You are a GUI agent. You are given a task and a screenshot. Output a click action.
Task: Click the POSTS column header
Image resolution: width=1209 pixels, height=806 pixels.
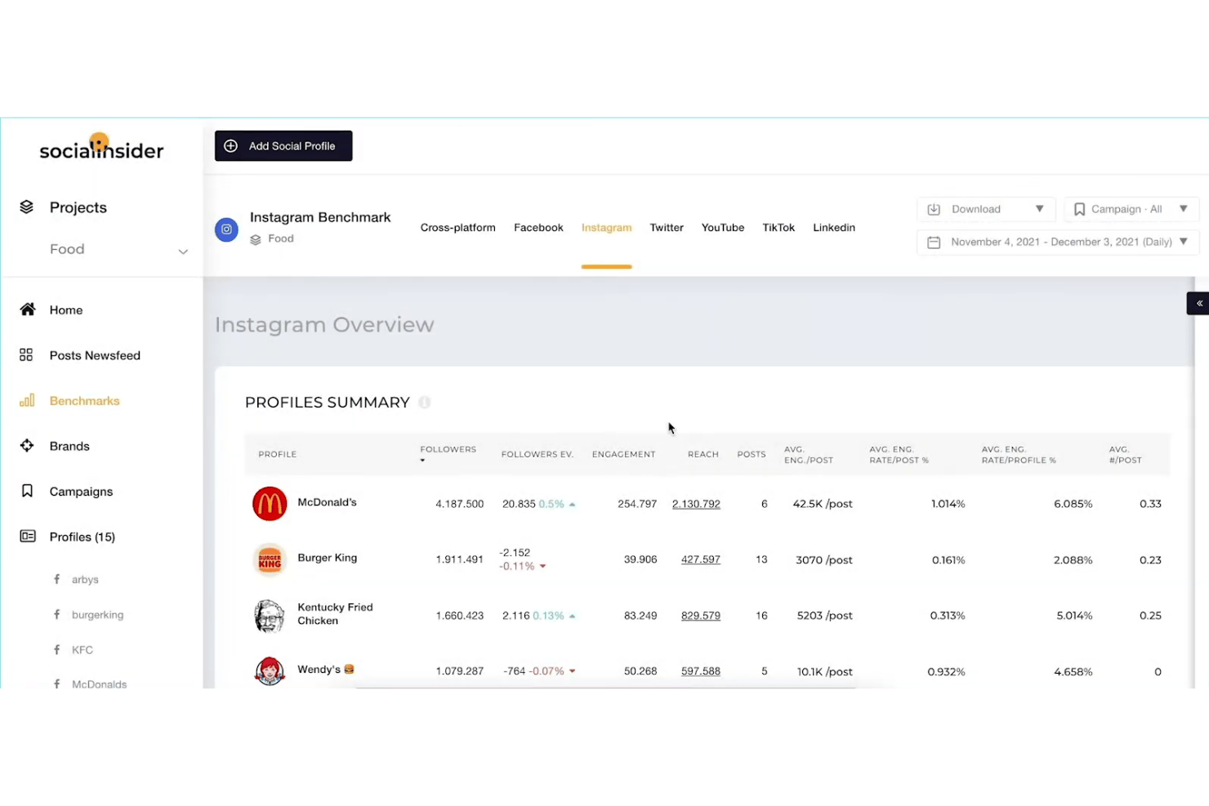pyautogui.click(x=752, y=454)
